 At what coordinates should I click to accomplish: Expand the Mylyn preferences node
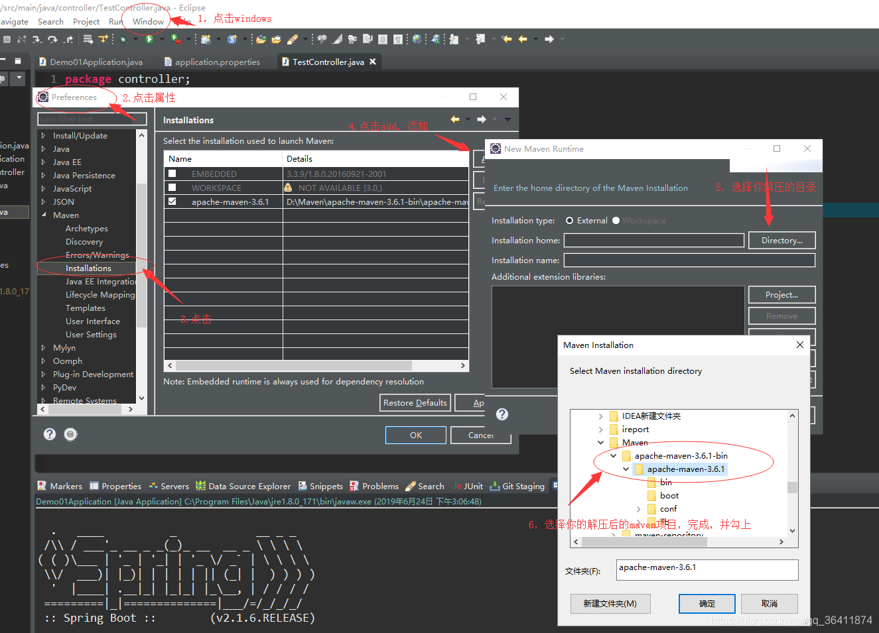tap(44, 348)
